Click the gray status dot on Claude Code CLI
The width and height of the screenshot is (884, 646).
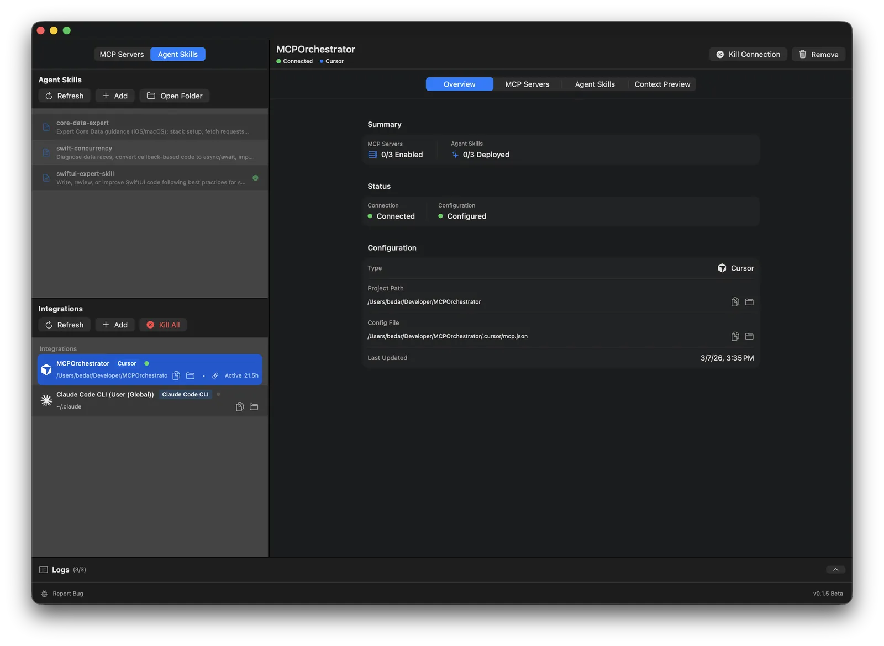click(x=219, y=394)
